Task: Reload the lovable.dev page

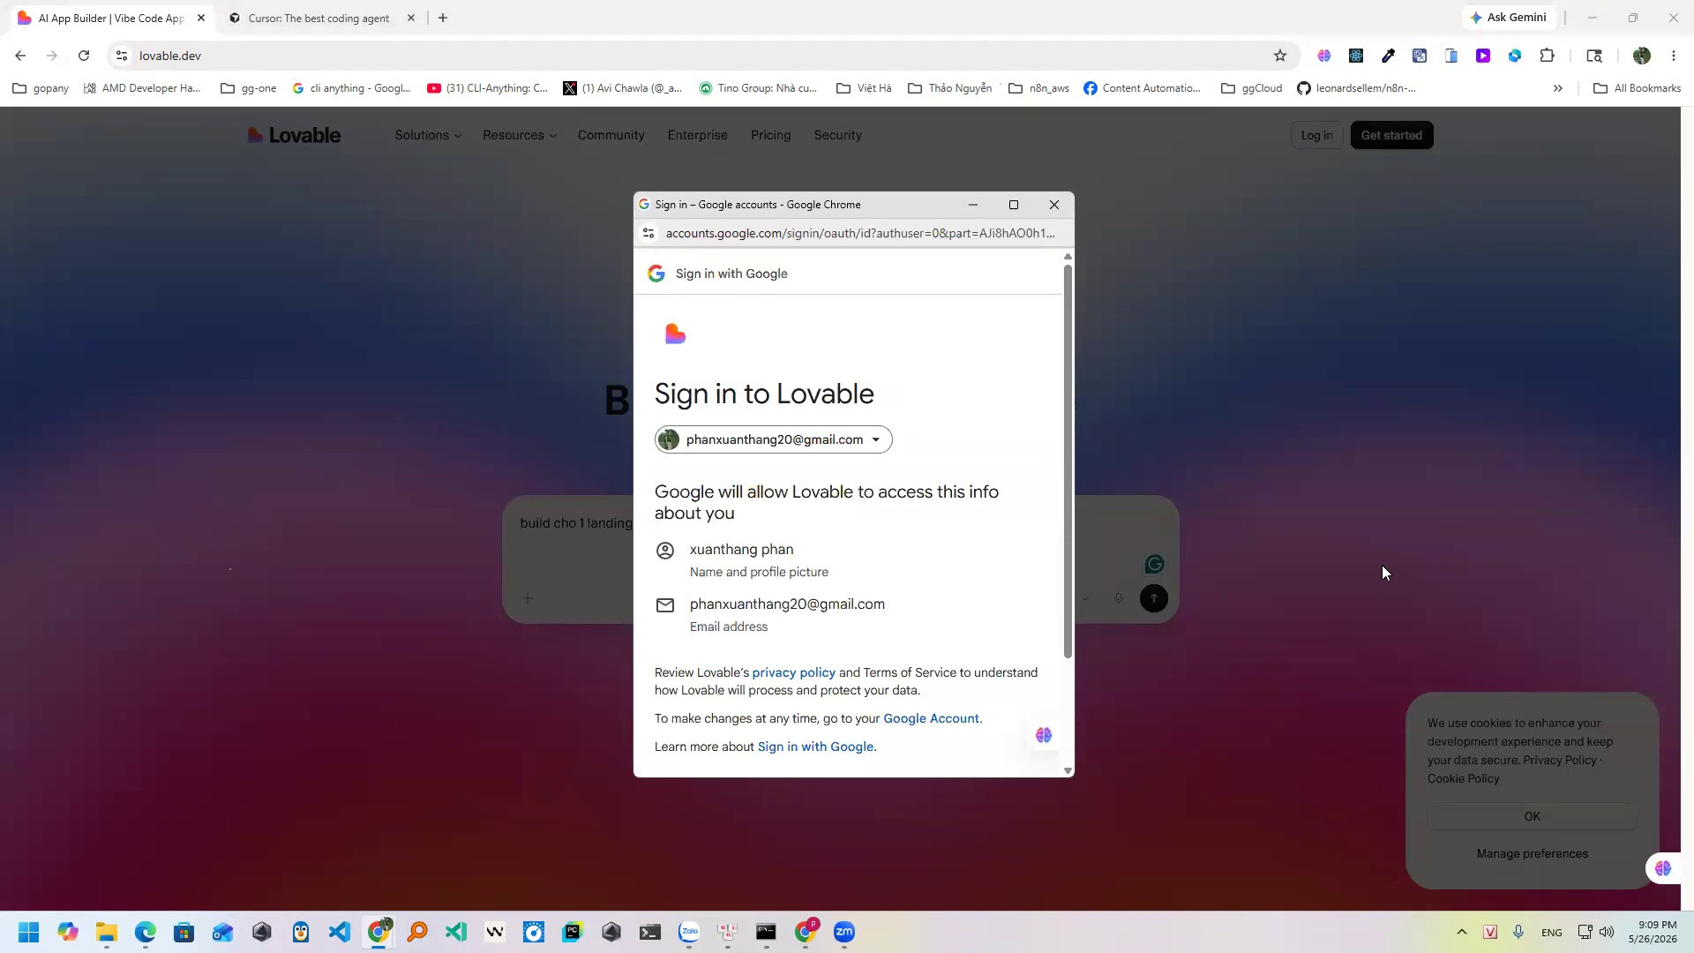Action: coord(84,56)
